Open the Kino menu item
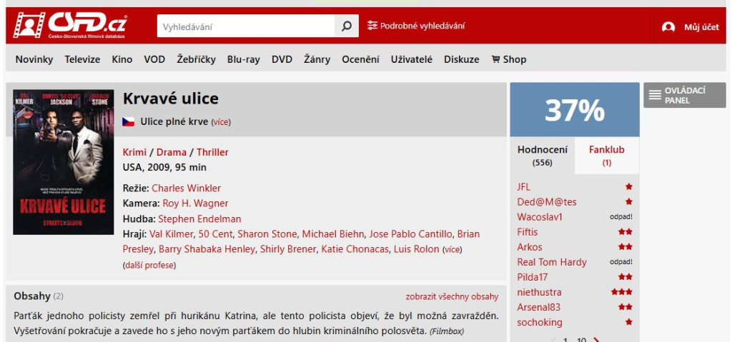This screenshot has width=732, height=342. (122, 59)
